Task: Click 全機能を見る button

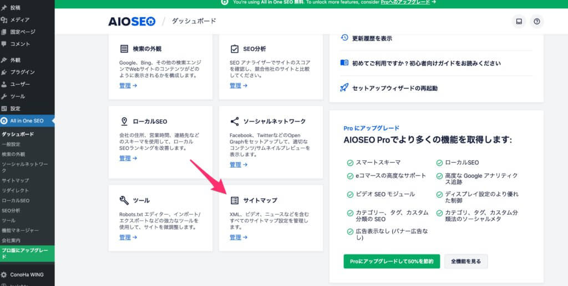Action: (466, 262)
